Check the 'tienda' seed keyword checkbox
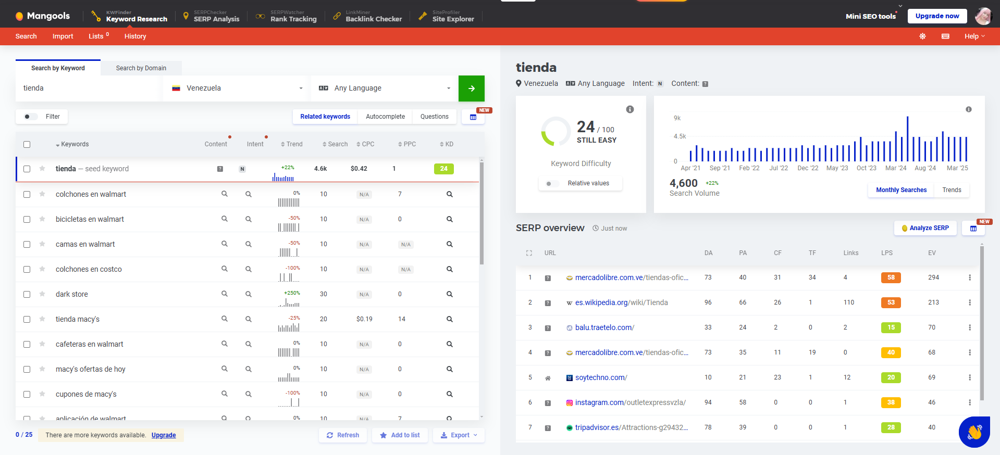1000x455 pixels. [27, 169]
